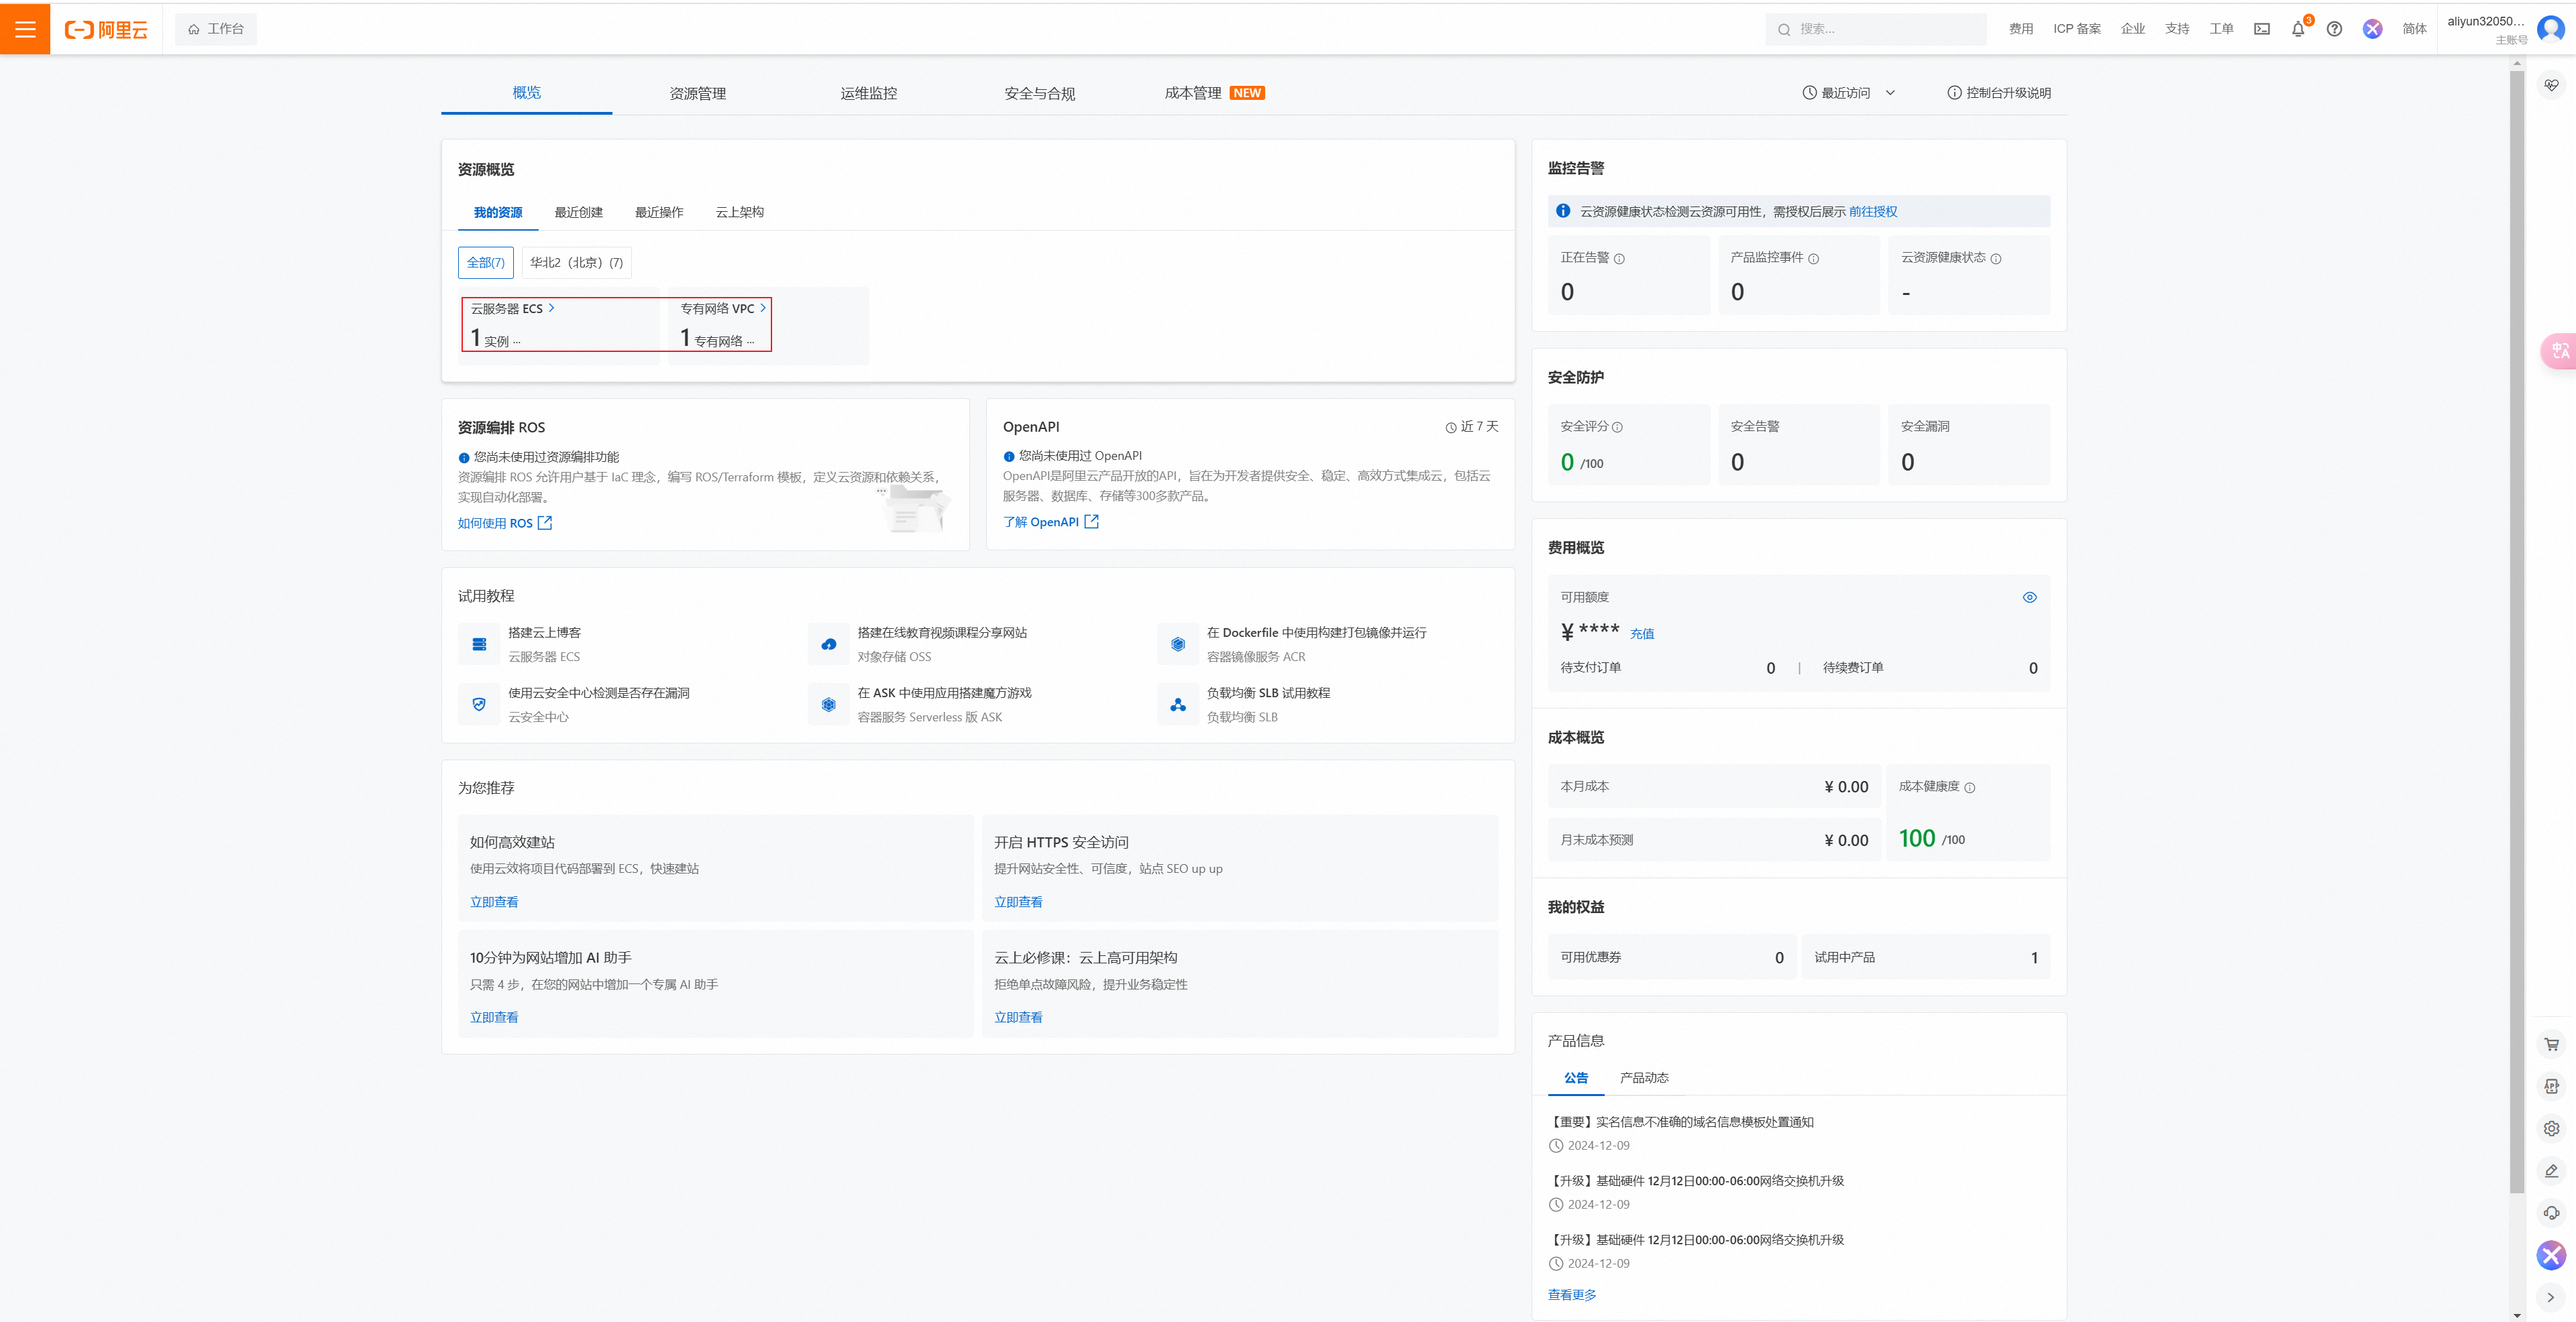Click 查看更多 announcements link
Viewport: 2576px width, 1322px height.
pyautogui.click(x=1572, y=1295)
